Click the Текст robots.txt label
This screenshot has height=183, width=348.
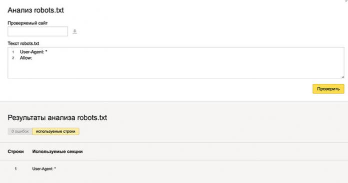(23, 43)
